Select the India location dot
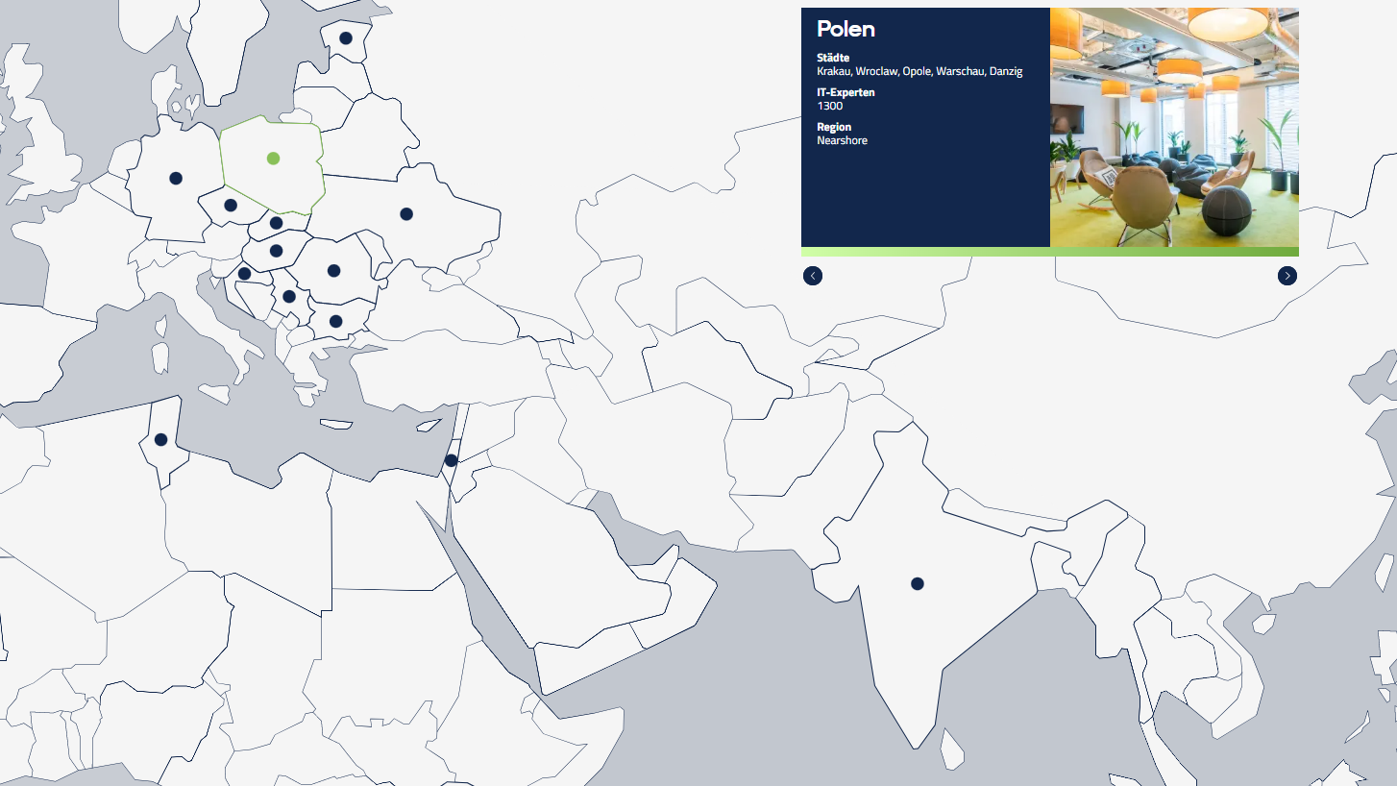Screen dimensions: 1397x786 point(917,583)
